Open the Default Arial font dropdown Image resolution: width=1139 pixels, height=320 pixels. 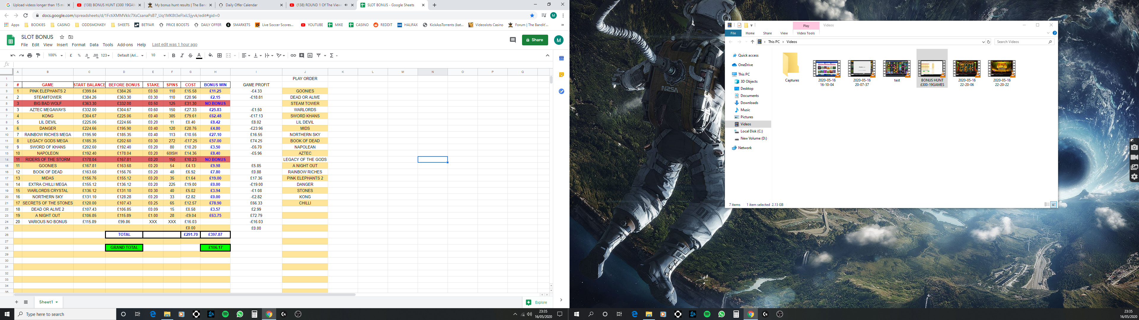pos(130,56)
